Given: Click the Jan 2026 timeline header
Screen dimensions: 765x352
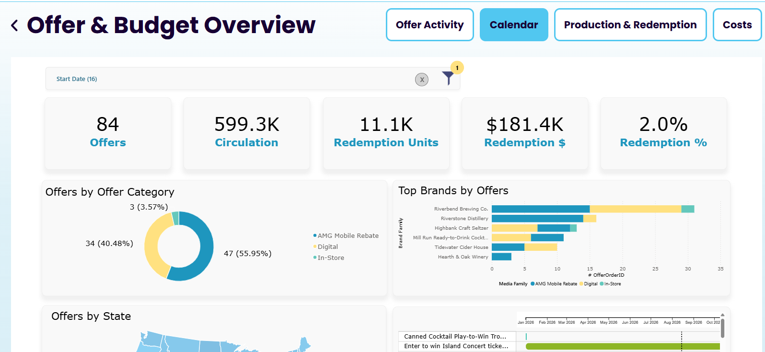Looking at the screenshot, I should (x=526, y=322).
